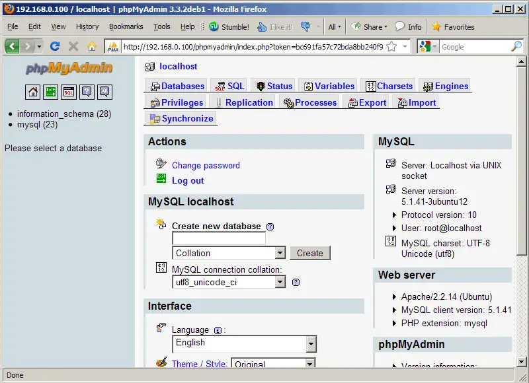Open the recent pages history dropdown arrow
The image size is (529, 383).
[39, 46]
